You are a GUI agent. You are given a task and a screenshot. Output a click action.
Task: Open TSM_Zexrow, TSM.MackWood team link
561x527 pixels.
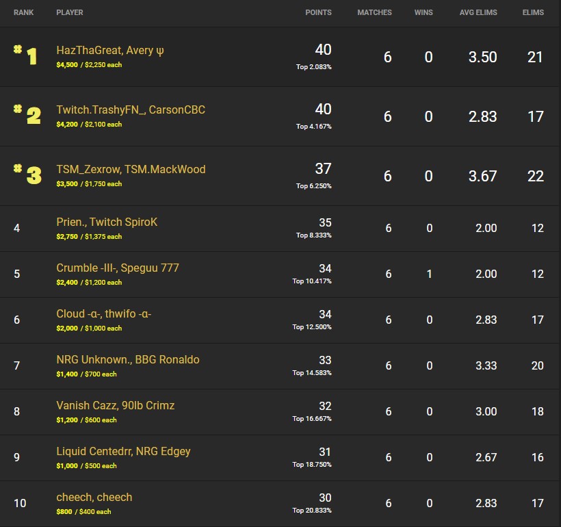[131, 169]
